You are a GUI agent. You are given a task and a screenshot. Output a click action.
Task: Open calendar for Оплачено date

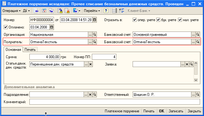coord(52,27)
